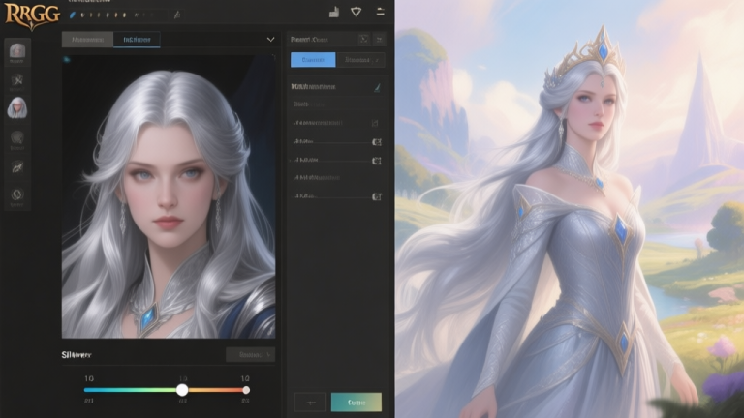Screen dimensions: 744x418
Task: Open the round emblem sidebar item
Action: [x=17, y=139]
